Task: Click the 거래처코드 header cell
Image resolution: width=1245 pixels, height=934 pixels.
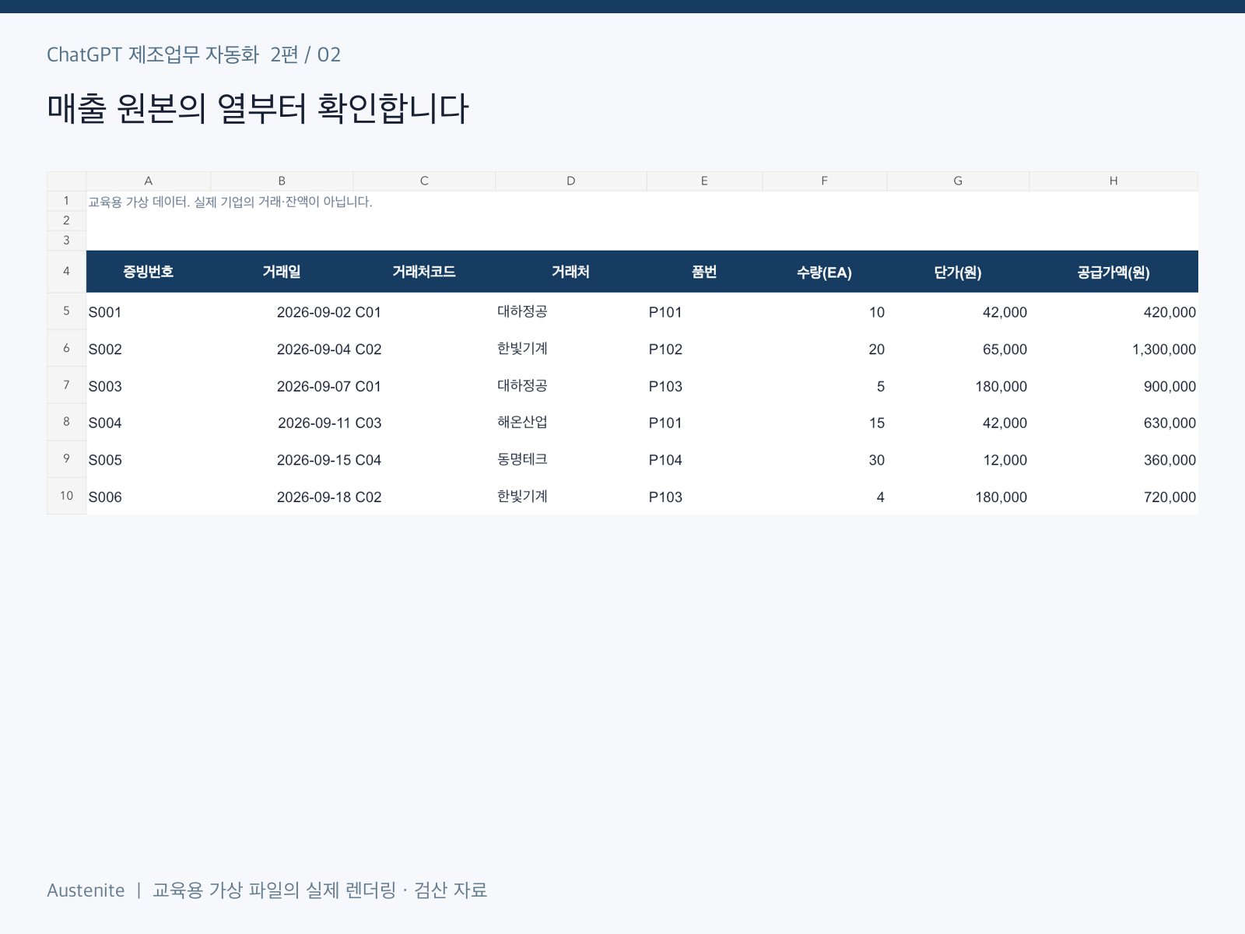Action: tap(424, 272)
